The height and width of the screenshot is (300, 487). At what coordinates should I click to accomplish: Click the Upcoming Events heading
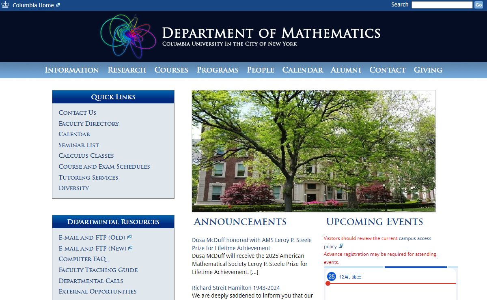[375, 222]
